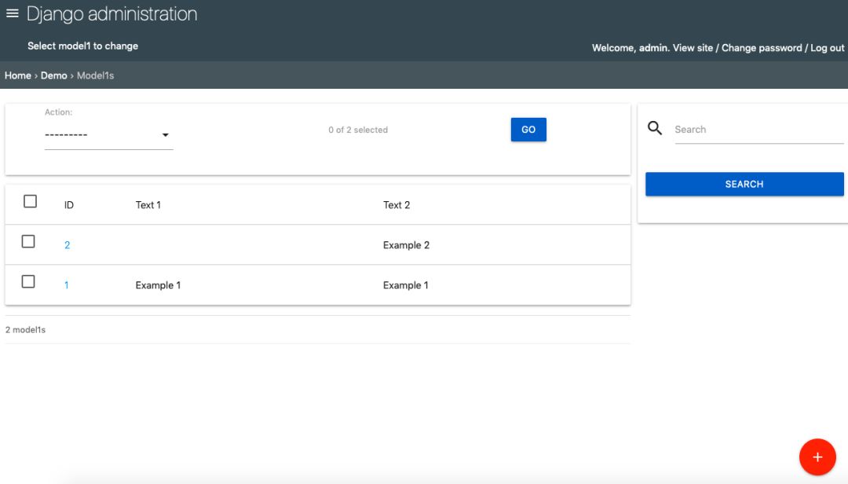Open record with ID 2

(67, 245)
